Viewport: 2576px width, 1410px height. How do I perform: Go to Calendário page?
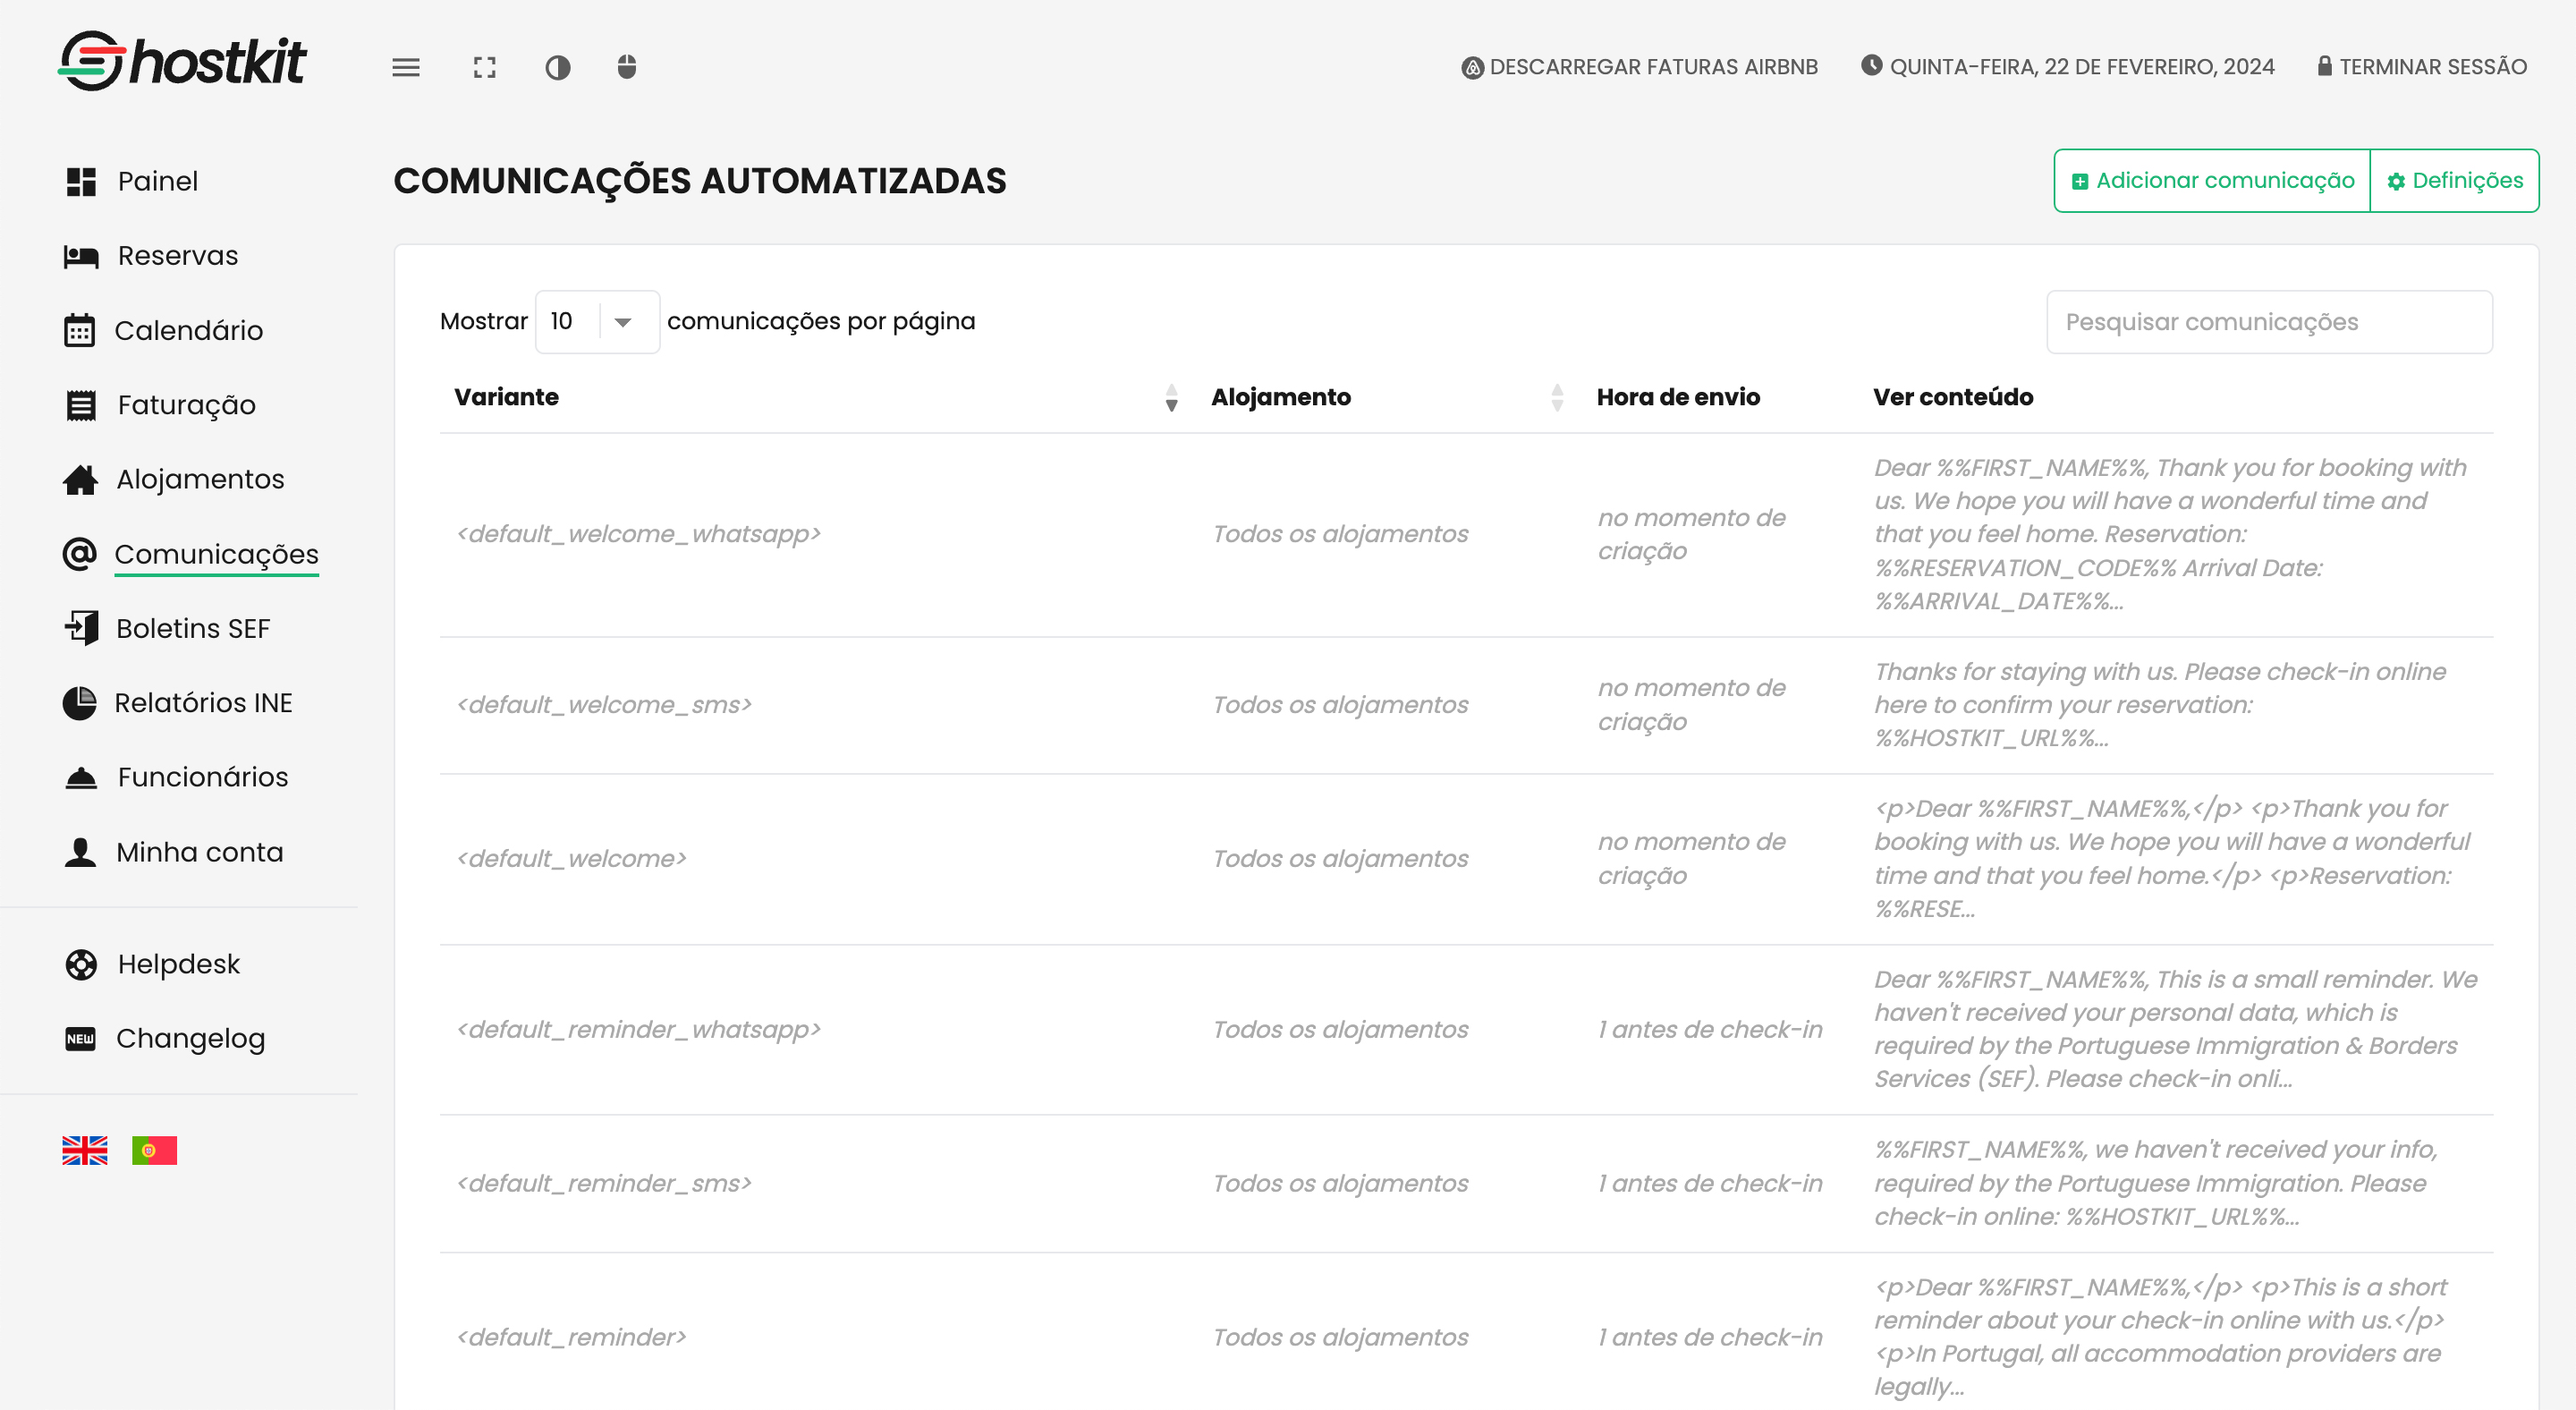[x=189, y=331]
